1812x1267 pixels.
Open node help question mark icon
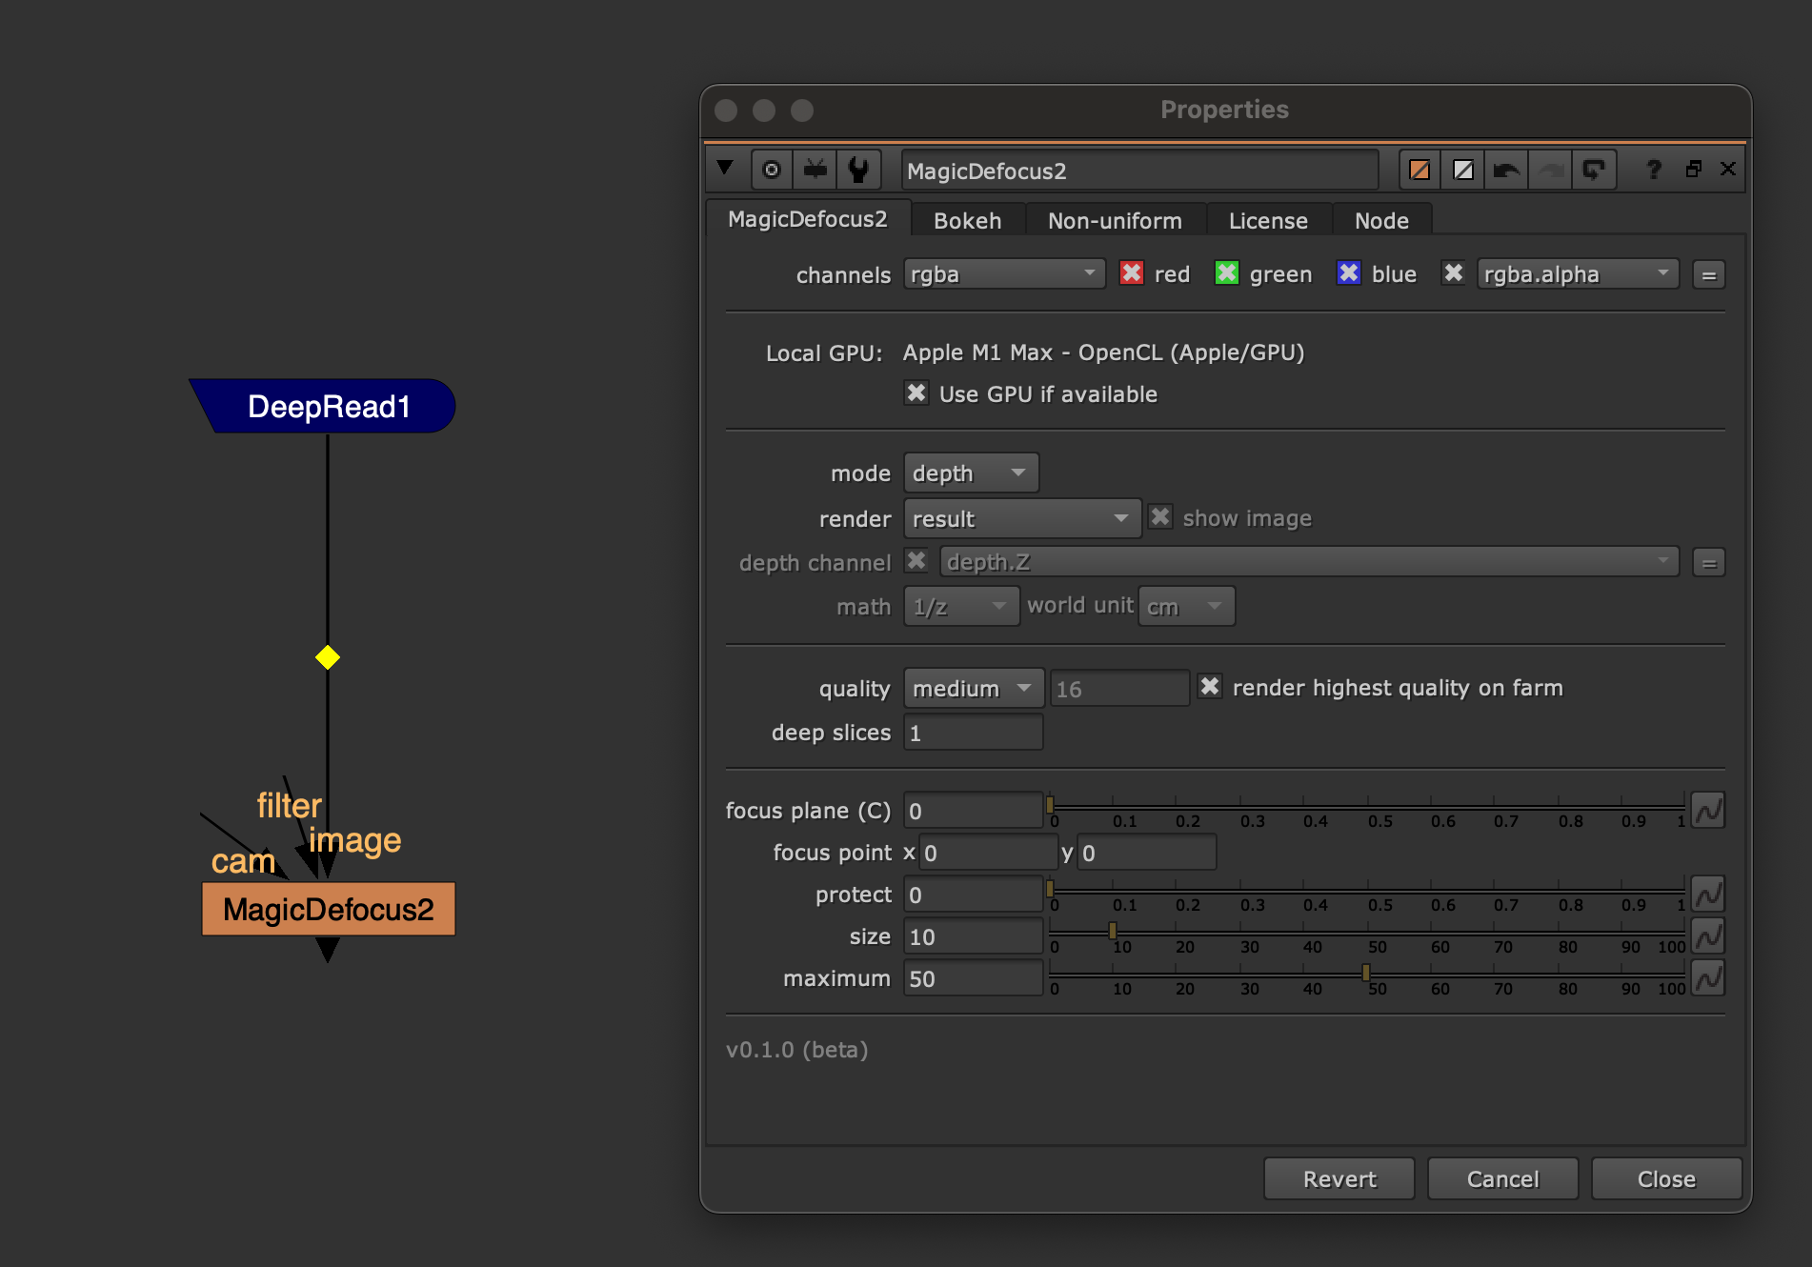1654,170
